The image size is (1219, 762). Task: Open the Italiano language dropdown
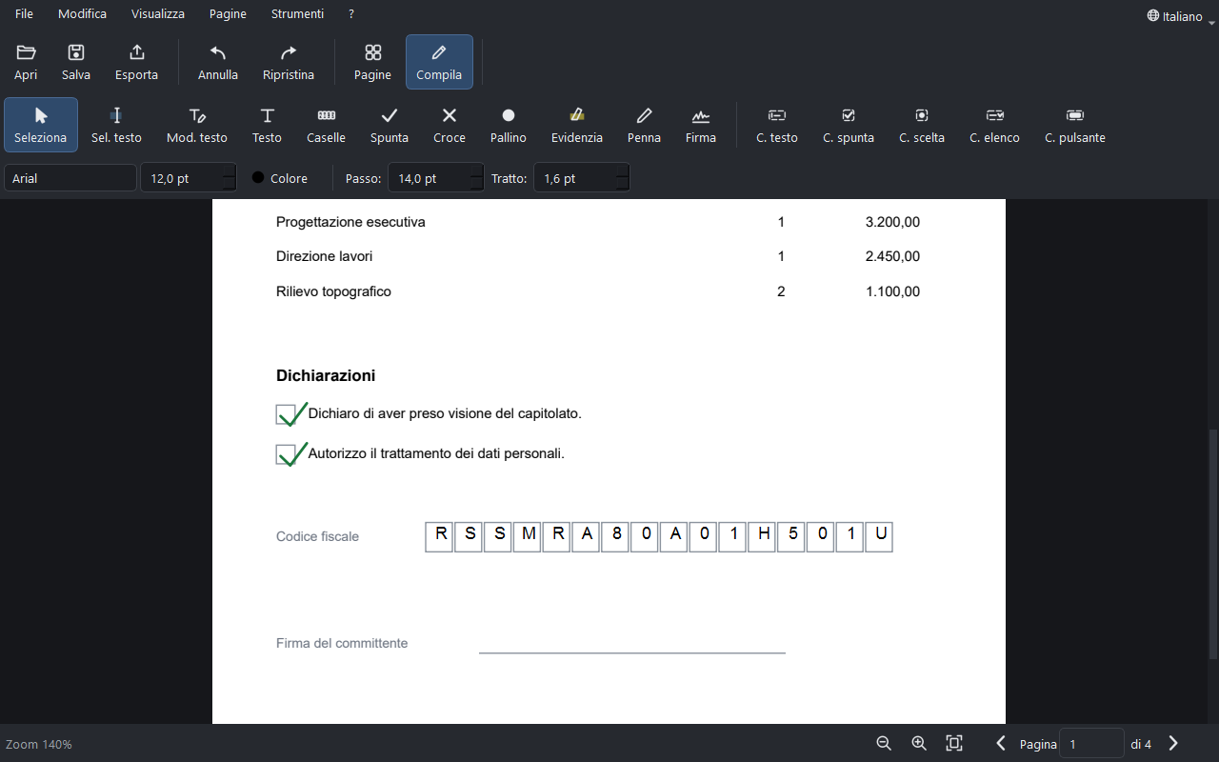(x=1181, y=16)
